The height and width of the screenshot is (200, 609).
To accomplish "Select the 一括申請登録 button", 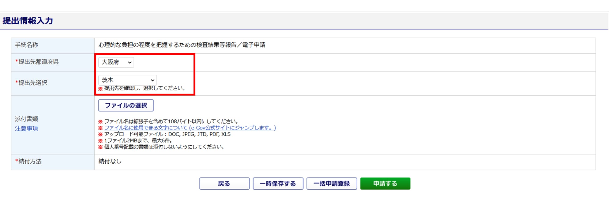I will point(332,184).
